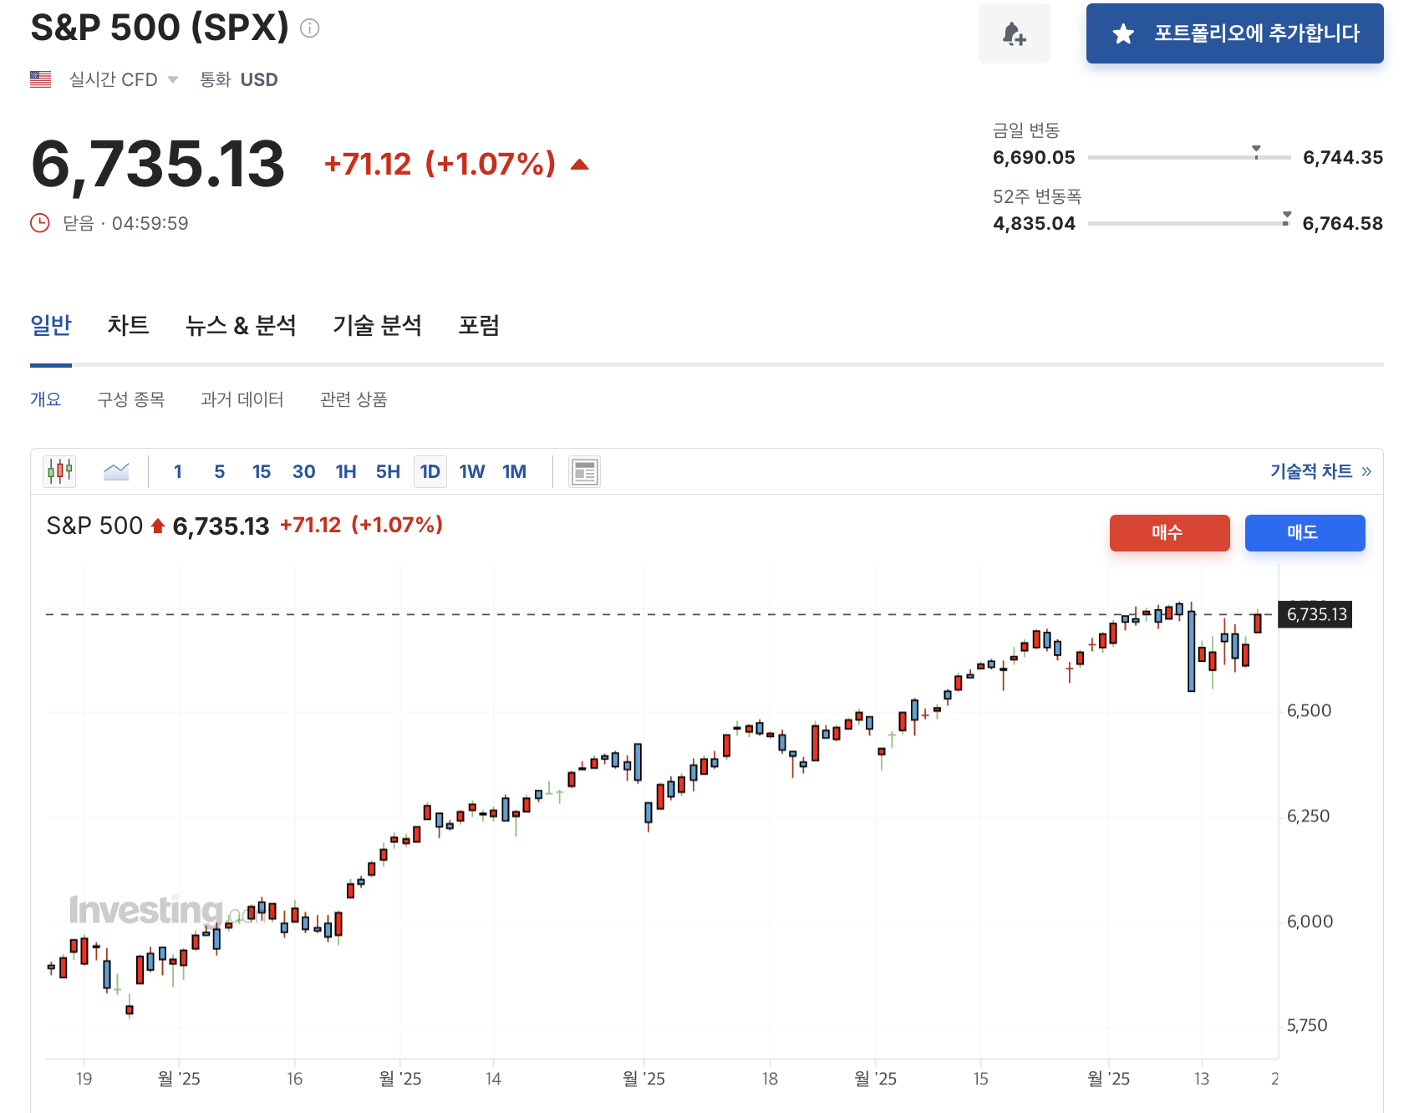The width and height of the screenshot is (1414, 1113).
Task: Open the news events icon on chart toolbar
Action: coord(583,471)
